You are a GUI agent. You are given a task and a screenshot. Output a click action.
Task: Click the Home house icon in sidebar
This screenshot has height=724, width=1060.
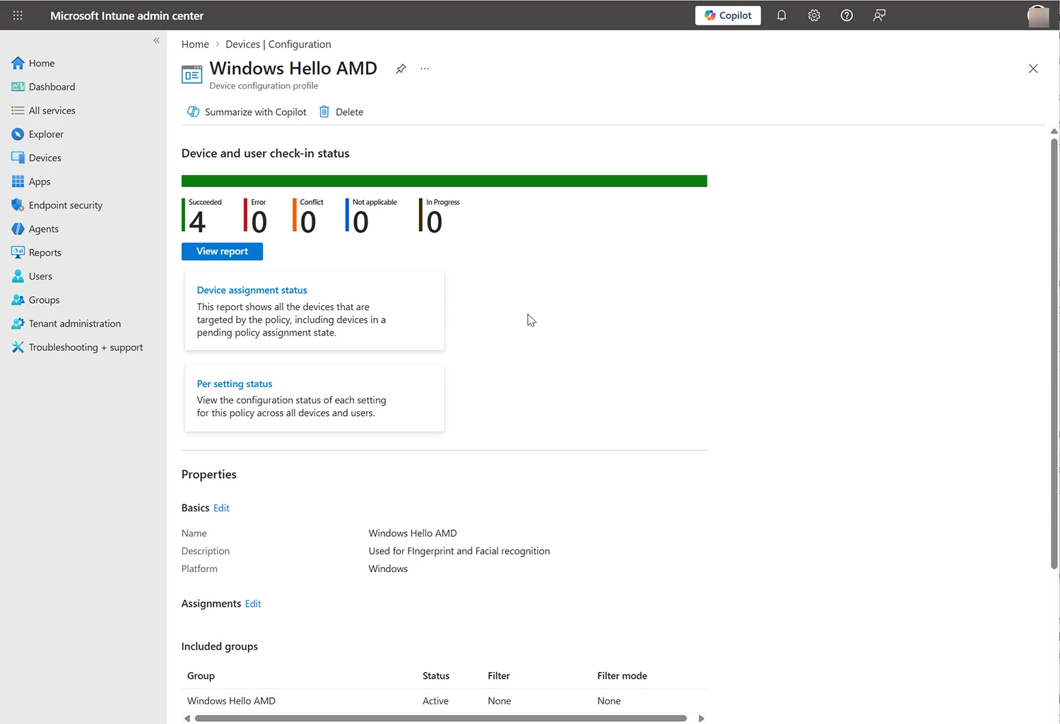pos(18,63)
